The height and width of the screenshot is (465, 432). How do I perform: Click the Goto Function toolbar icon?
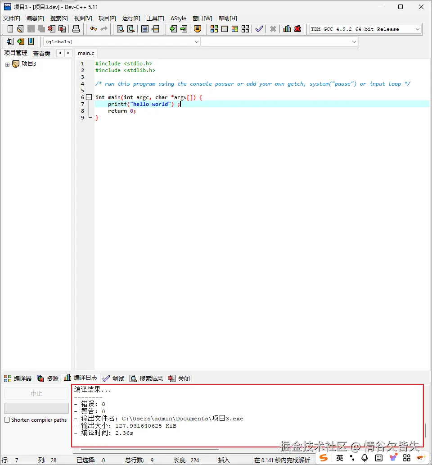tap(145, 29)
